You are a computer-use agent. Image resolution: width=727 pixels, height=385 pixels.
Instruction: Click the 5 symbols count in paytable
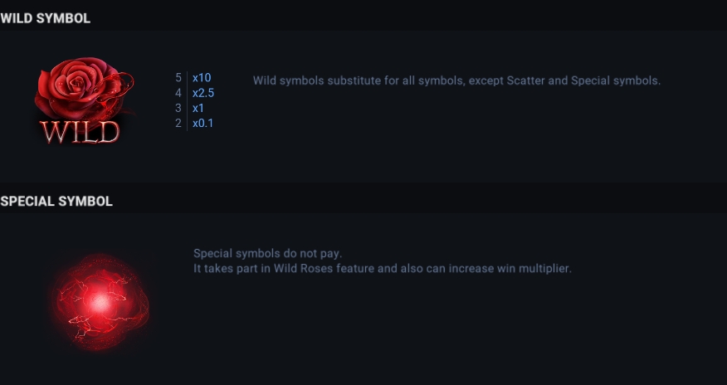point(178,78)
